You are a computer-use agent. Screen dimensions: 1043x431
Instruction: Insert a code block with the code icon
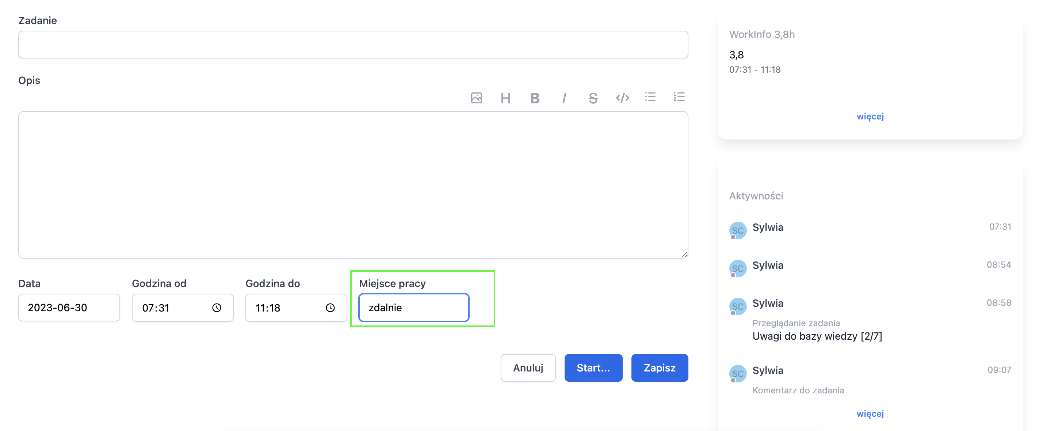[x=622, y=98]
